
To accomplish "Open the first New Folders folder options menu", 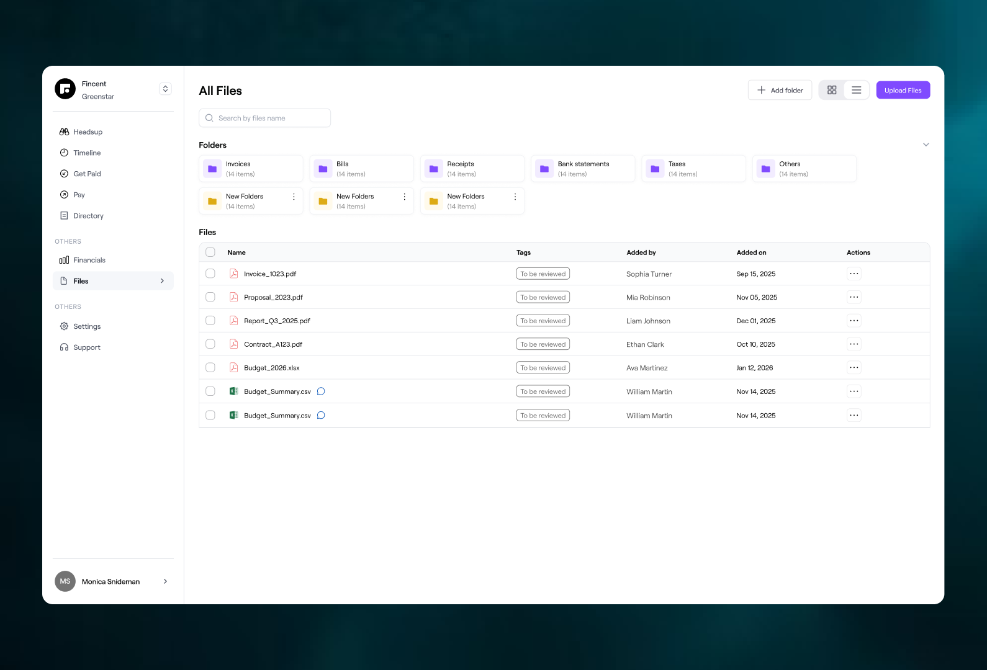I will point(294,197).
